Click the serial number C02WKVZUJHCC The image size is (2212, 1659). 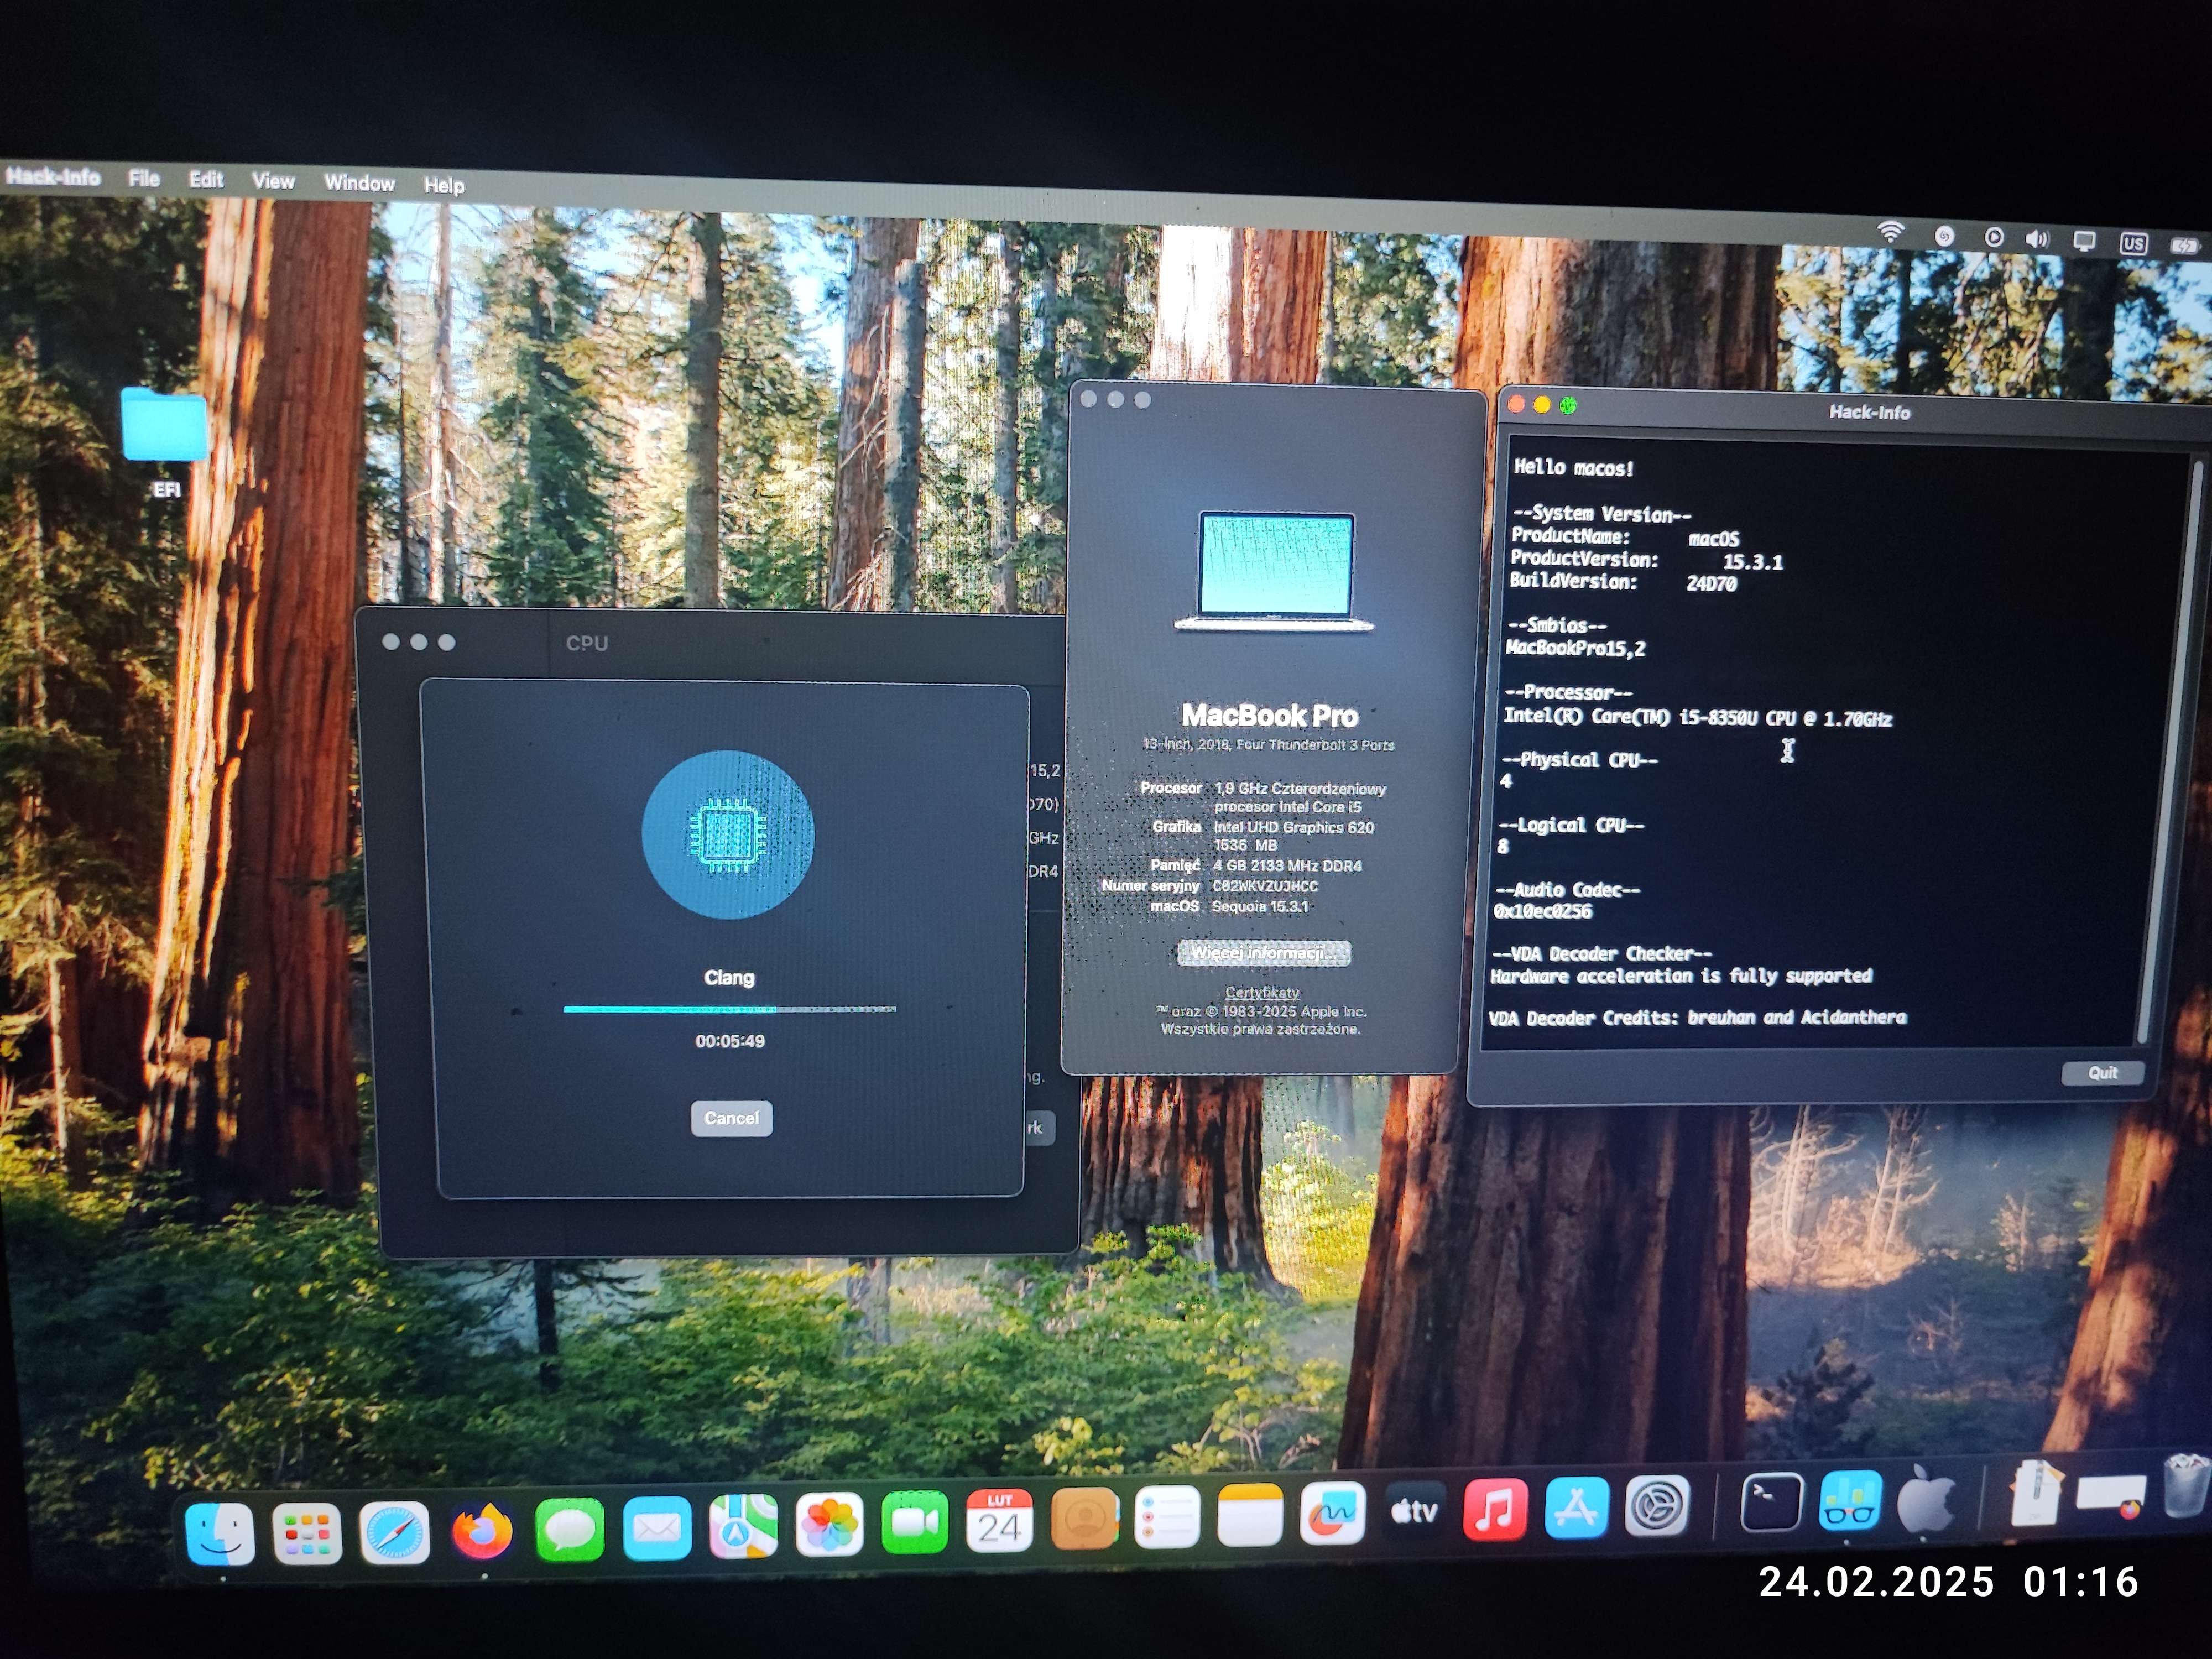coord(1265,886)
